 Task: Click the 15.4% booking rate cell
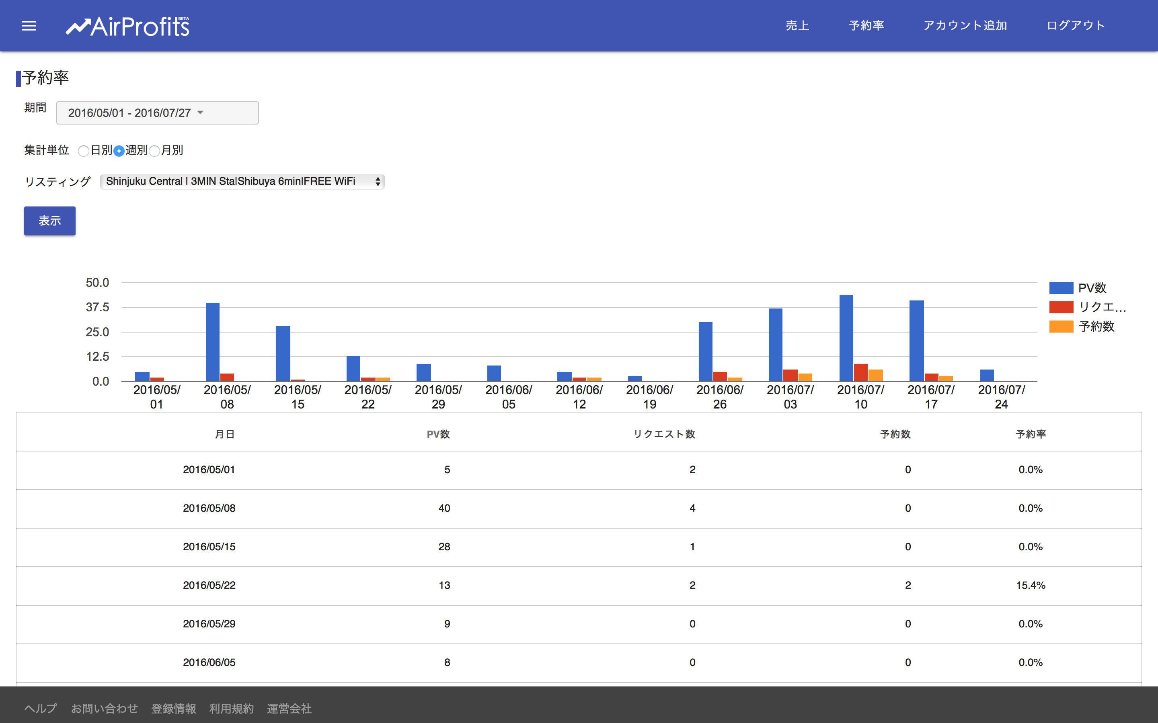coord(1031,585)
